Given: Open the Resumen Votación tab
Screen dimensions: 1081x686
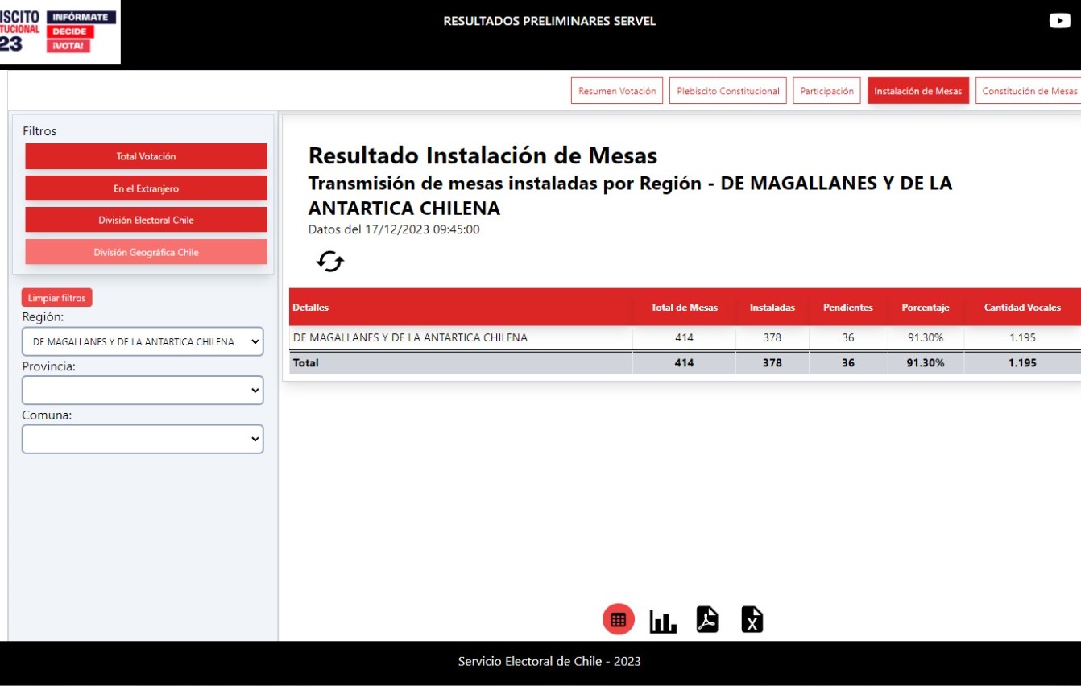Looking at the screenshot, I should pyautogui.click(x=617, y=91).
